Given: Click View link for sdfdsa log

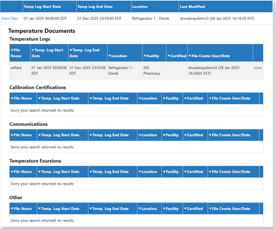Looking at the screenshot, I should tap(258, 68).
